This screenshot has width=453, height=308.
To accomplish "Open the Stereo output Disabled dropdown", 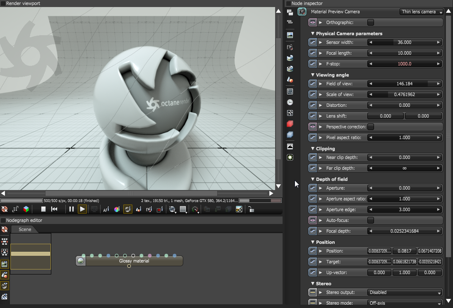I will [405, 292].
